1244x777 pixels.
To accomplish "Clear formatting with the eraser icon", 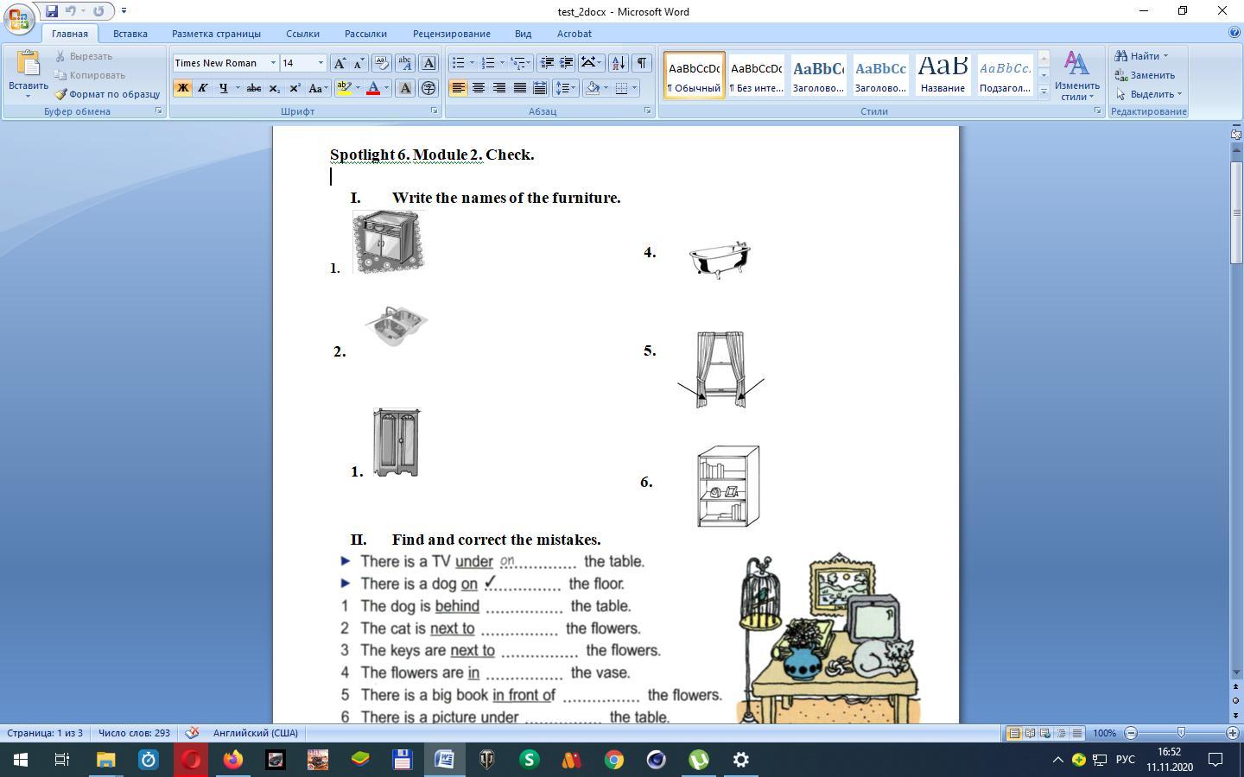I will [381, 63].
